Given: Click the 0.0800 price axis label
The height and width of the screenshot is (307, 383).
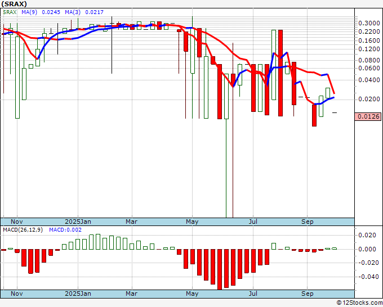Looking at the screenshot, I should coord(369,60).
